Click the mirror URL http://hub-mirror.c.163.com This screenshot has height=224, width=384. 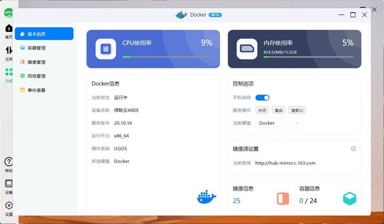(x=285, y=163)
